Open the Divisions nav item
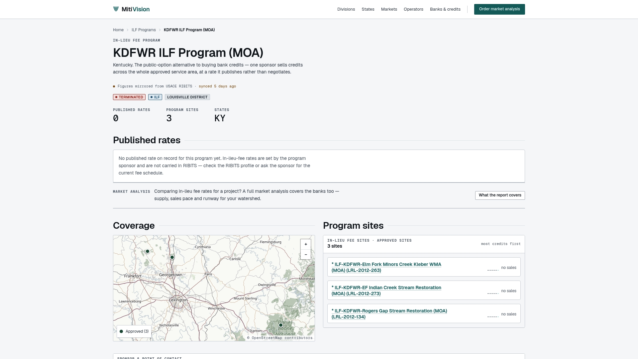Viewport: 638px width, 359px height. [346, 9]
